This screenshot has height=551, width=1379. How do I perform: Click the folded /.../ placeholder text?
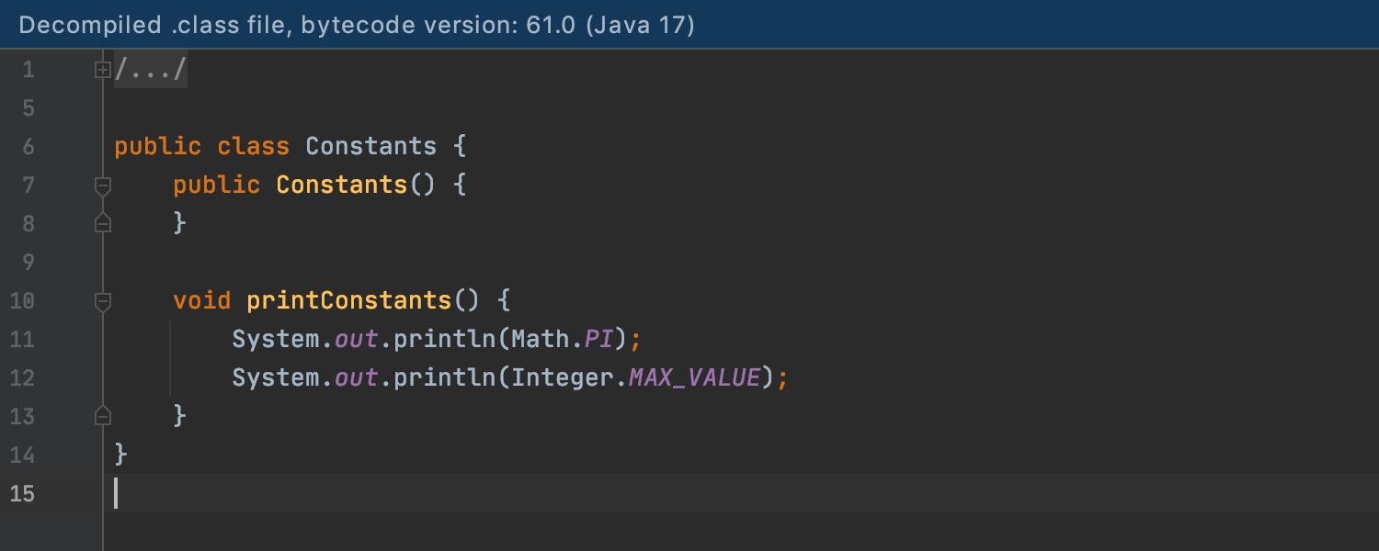[151, 70]
